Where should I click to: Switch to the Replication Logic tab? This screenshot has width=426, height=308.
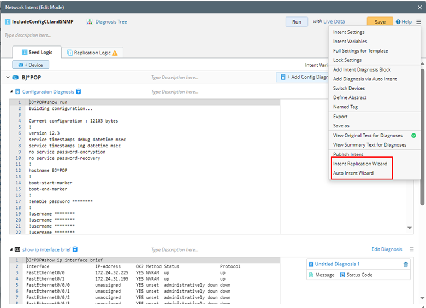(92, 53)
